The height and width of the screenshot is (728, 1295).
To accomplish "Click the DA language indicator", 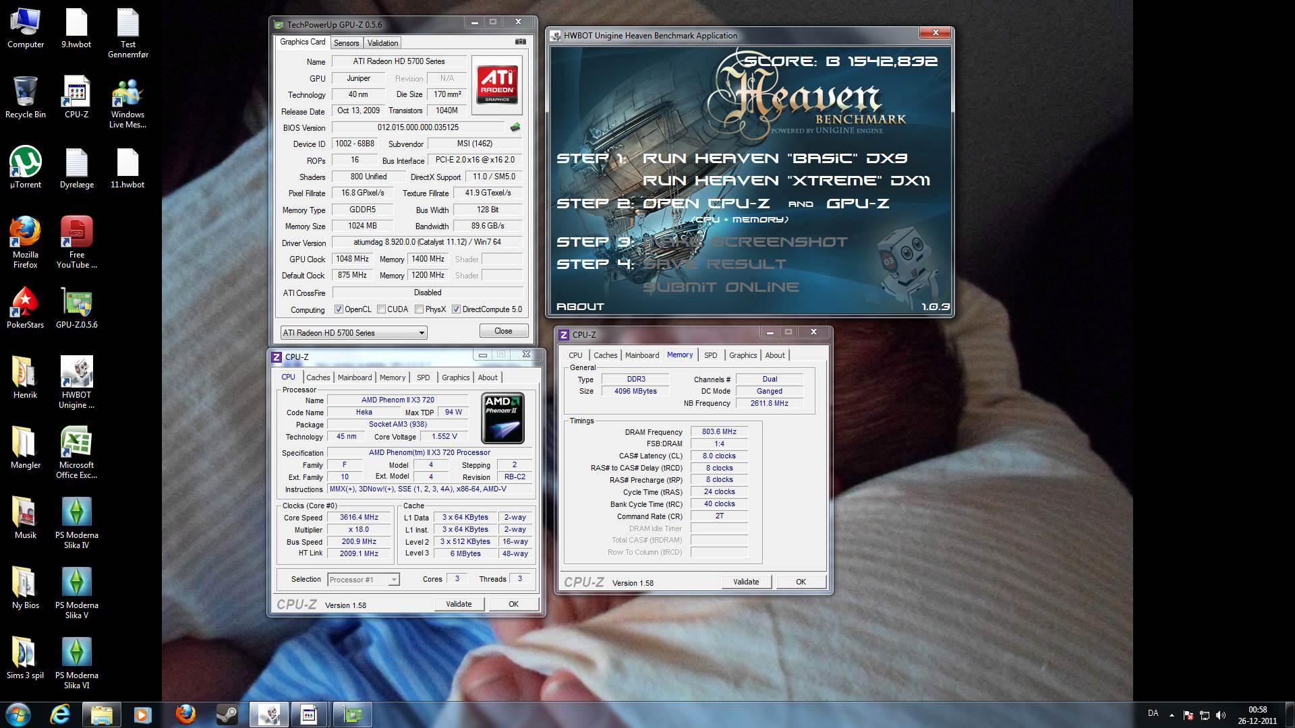I will pos(1153,713).
